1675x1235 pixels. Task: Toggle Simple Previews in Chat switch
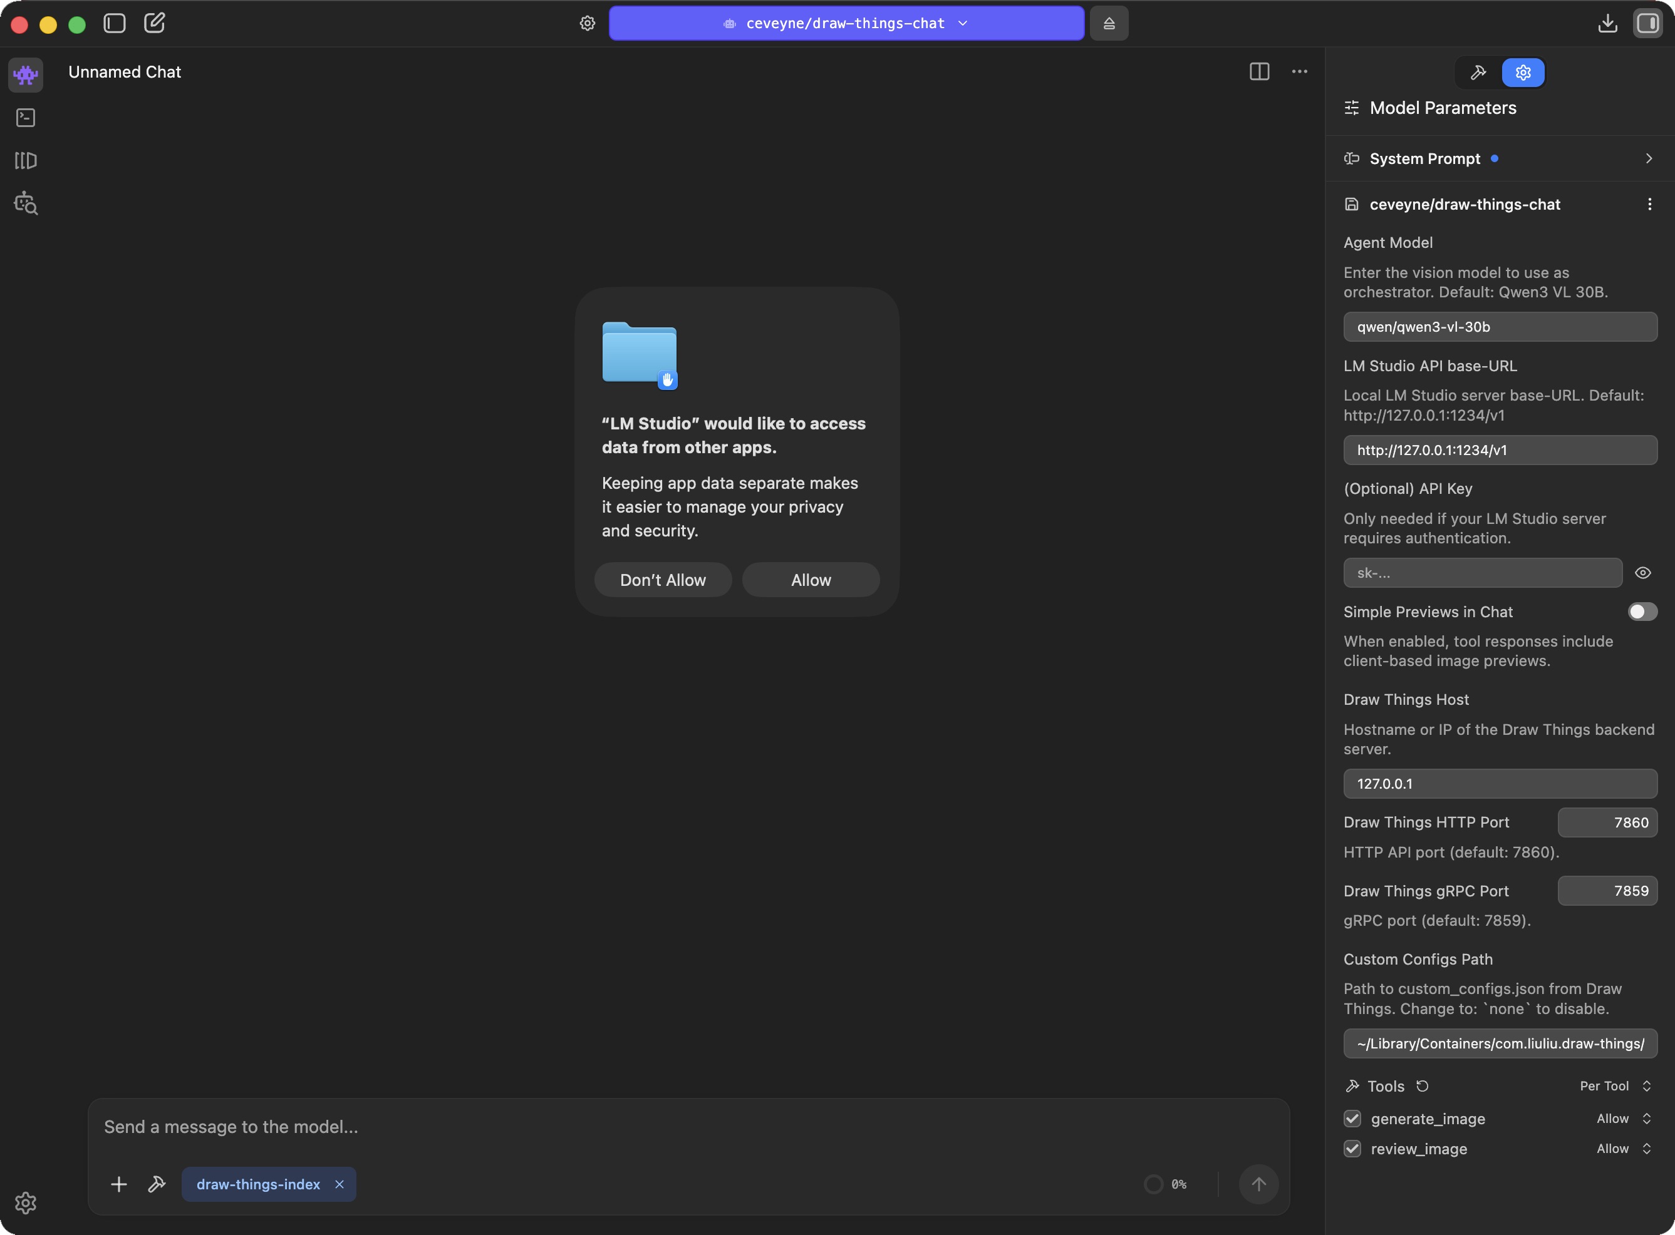coord(1642,612)
